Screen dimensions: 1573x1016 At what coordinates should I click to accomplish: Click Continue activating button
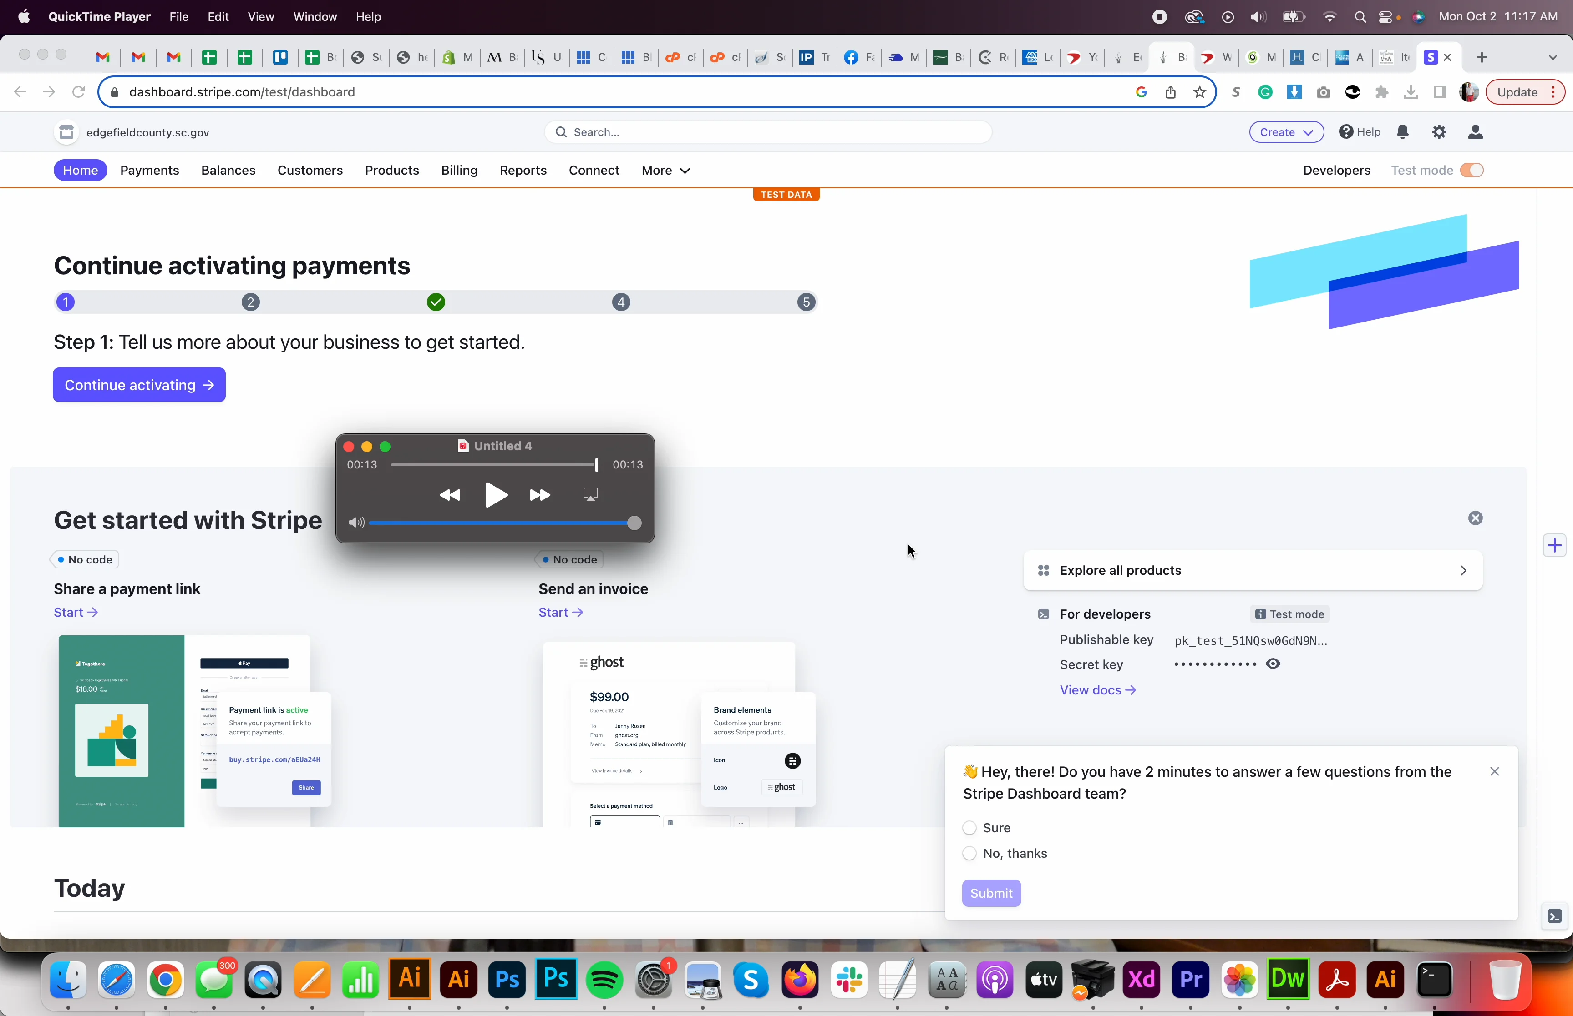pos(139,385)
